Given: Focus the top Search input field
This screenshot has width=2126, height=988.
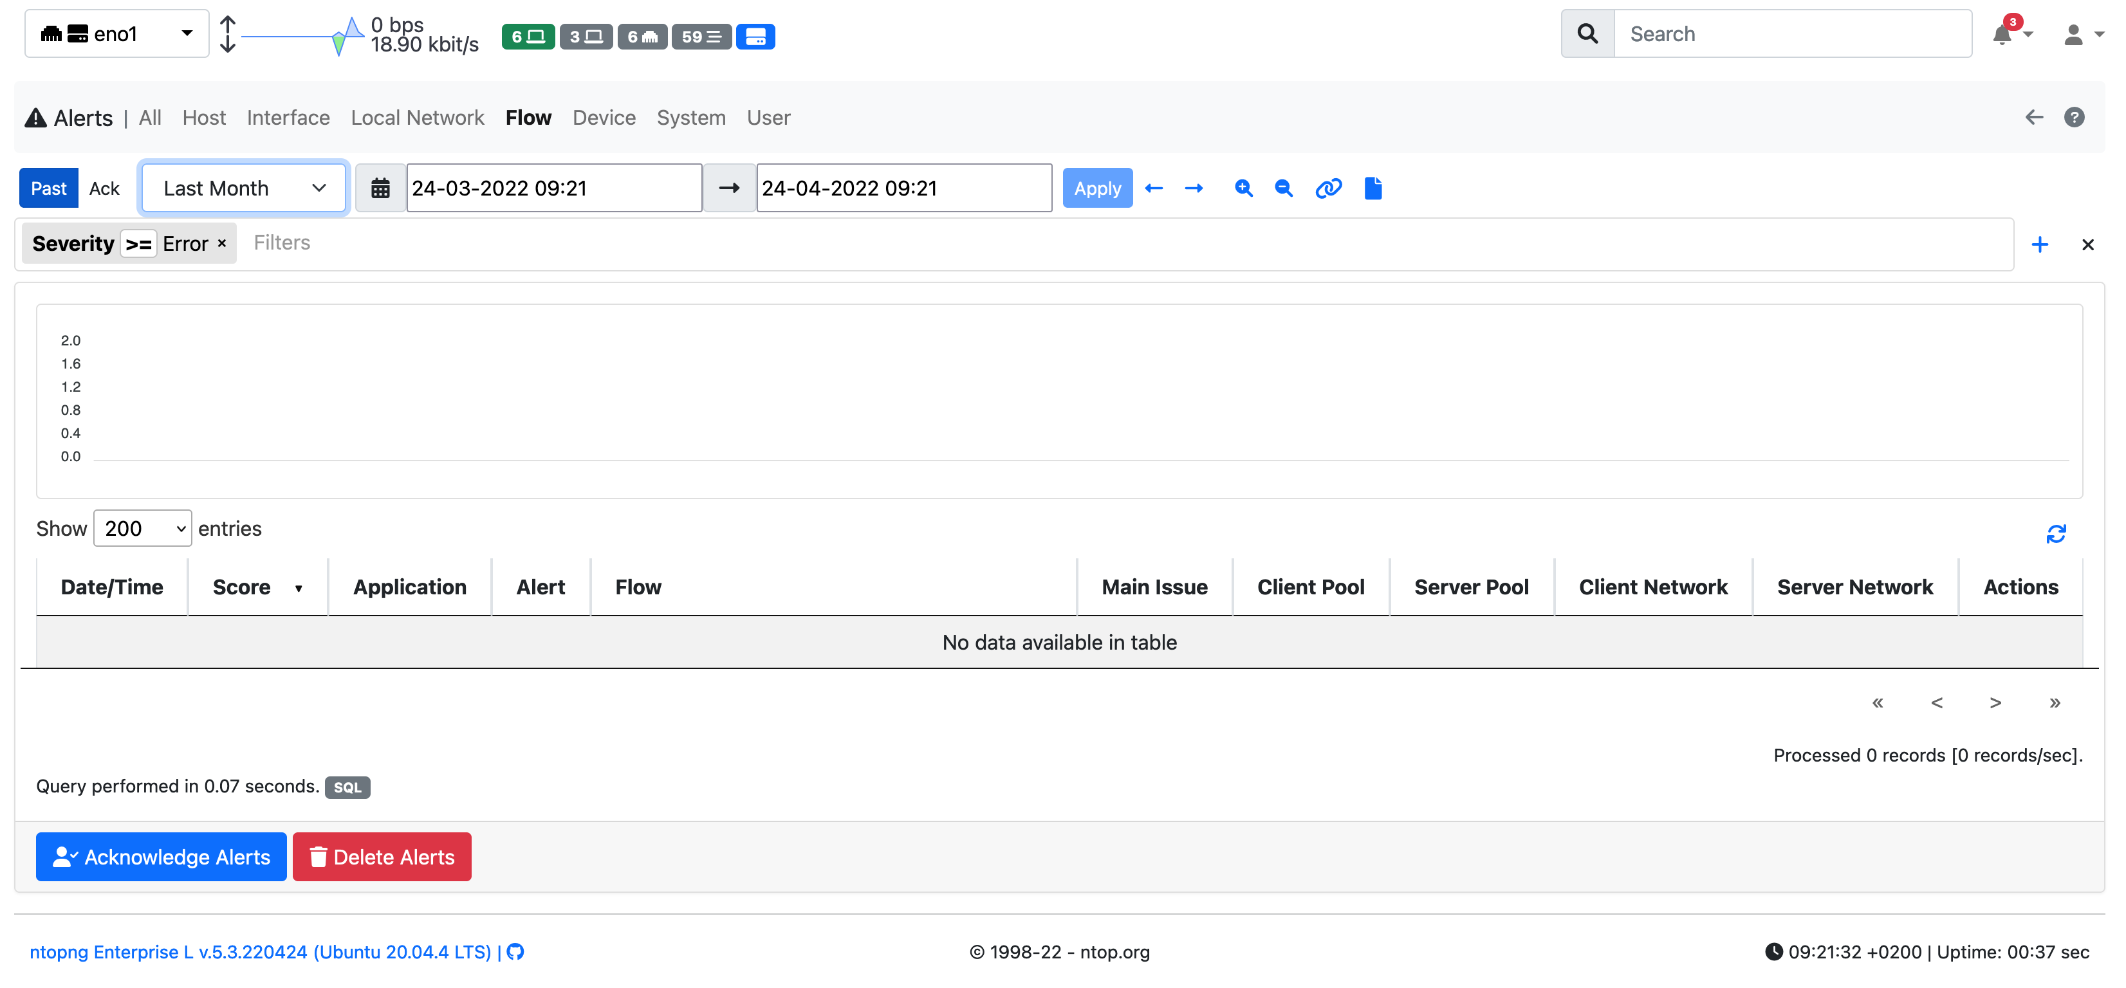Looking at the screenshot, I should [1793, 34].
